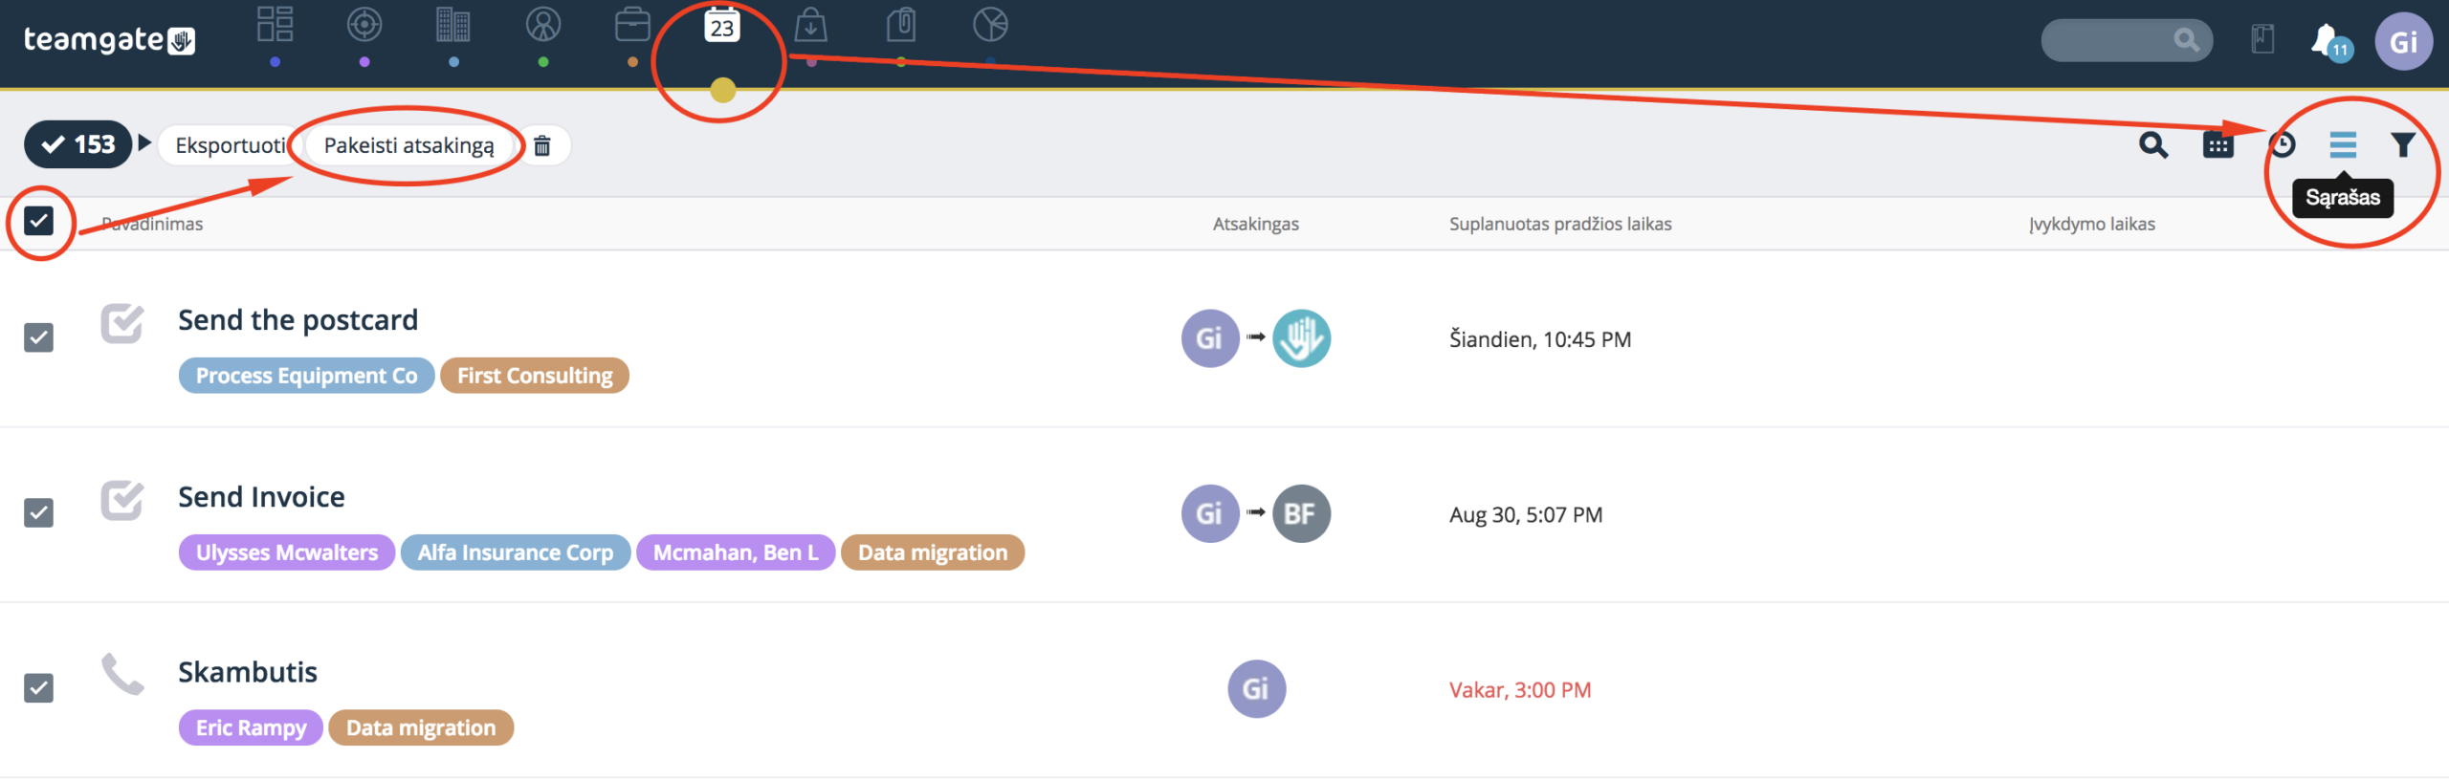
Task: Open the Send the postcard activity
Action: tap(298, 320)
